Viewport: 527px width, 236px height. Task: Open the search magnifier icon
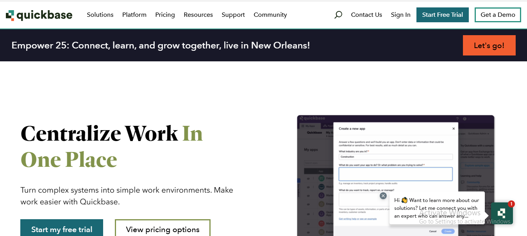pos(338,15)
